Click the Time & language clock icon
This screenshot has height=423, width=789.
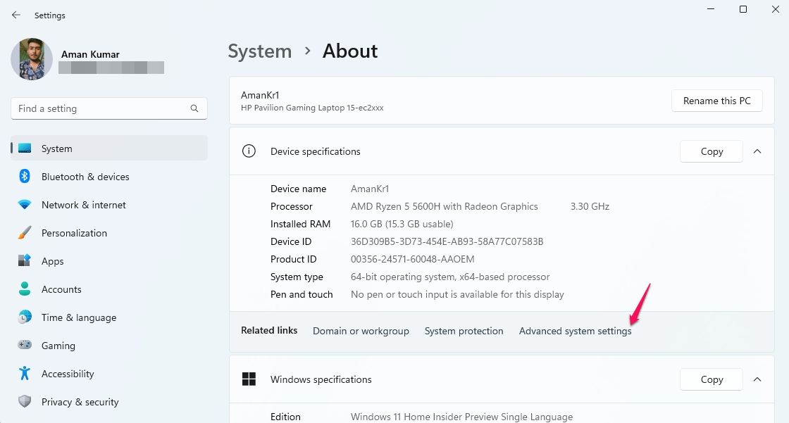(25, 317)
